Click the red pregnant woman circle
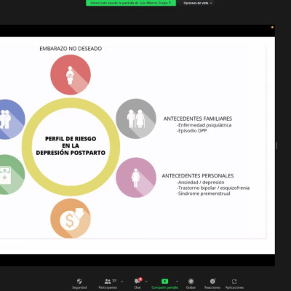 (71, 75)
